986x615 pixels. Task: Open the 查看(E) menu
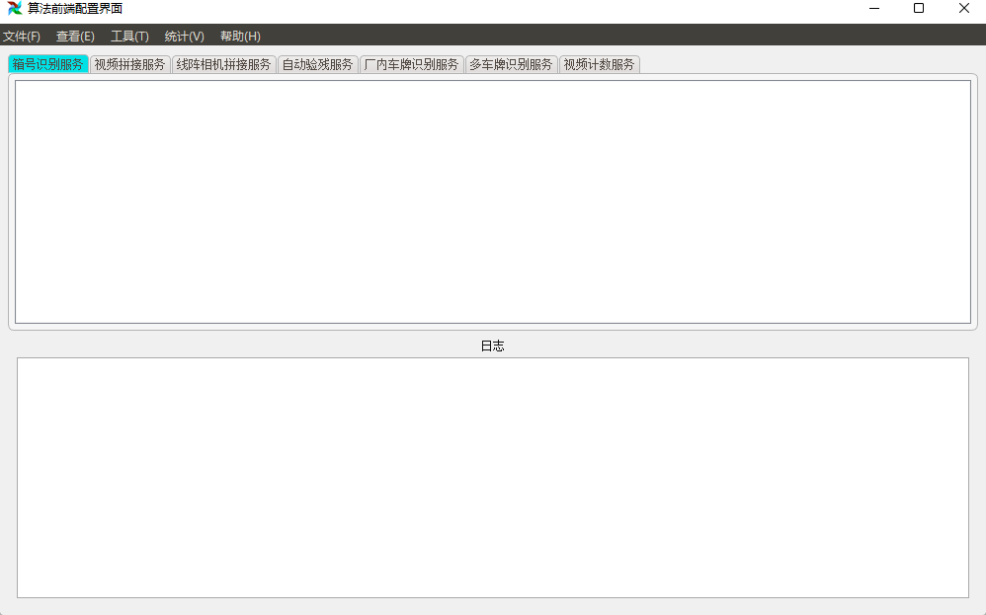[x=75, y=36]
